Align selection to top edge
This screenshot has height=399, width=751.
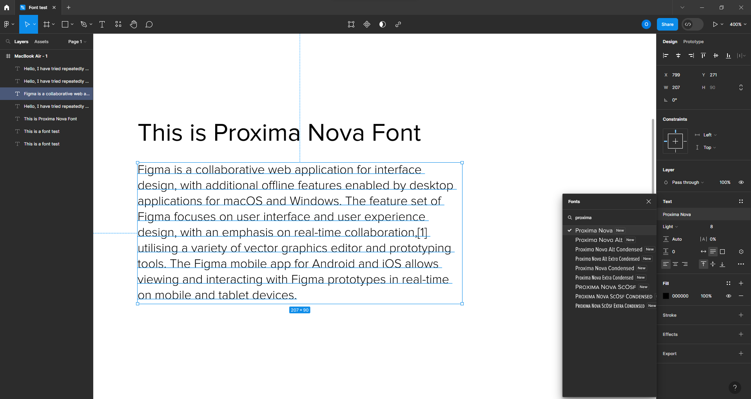click(703, 56)
